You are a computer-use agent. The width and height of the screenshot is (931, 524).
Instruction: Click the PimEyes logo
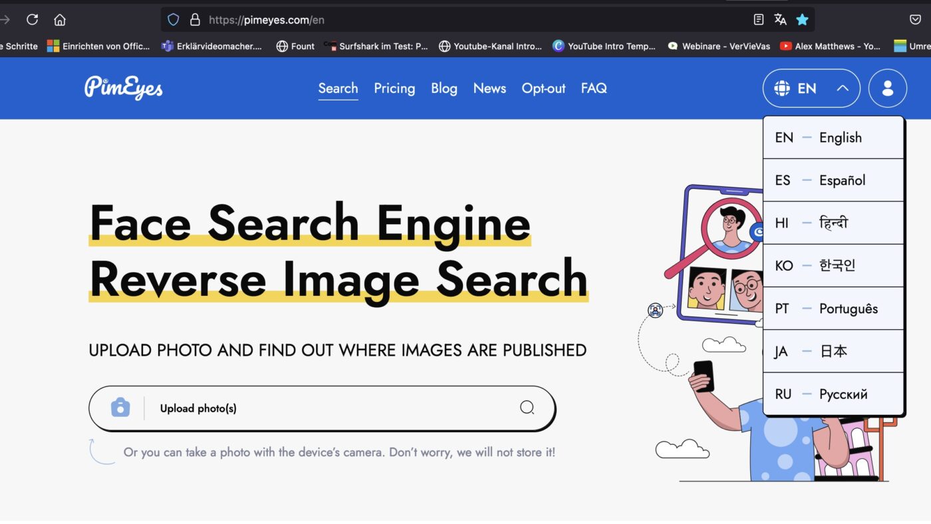(x=124, y=88)
